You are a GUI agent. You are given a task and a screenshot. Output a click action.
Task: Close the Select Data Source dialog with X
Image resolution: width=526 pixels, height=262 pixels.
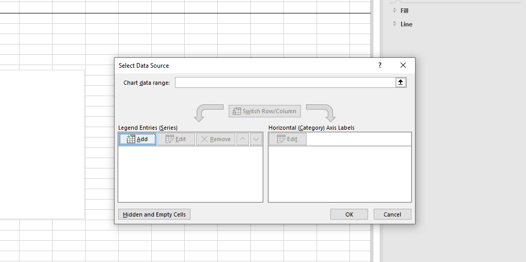[x=403, y=66]
